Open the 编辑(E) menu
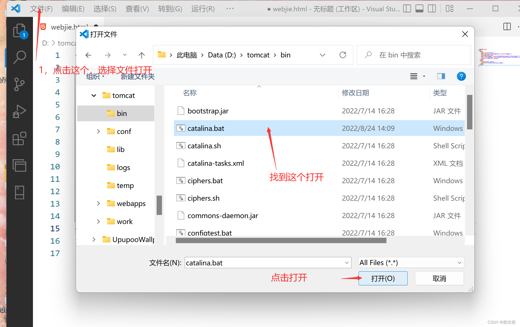 click(x=73, y=9)
